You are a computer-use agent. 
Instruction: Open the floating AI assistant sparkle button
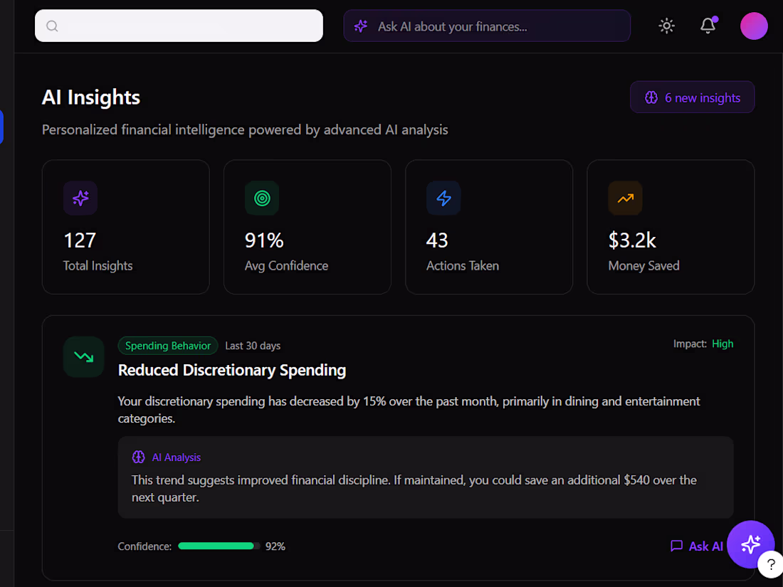(750, 544)
